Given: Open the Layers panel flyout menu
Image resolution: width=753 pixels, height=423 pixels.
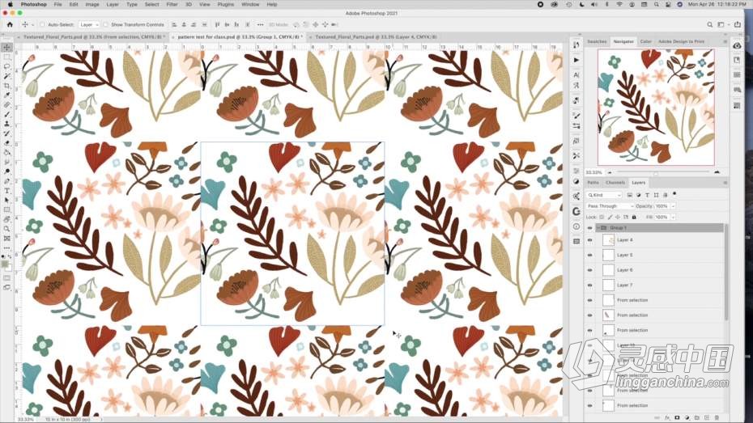Looking at the screenshot, I should click(725, 183).
